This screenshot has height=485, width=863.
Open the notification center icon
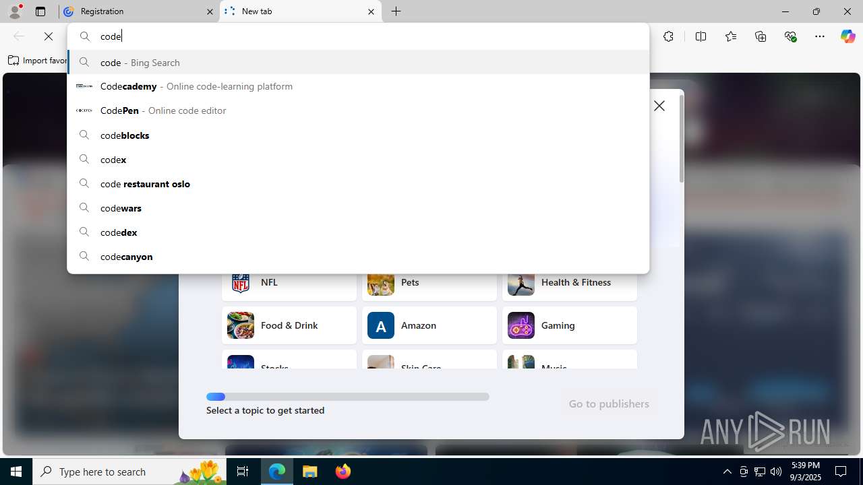(x=841, y=472)
